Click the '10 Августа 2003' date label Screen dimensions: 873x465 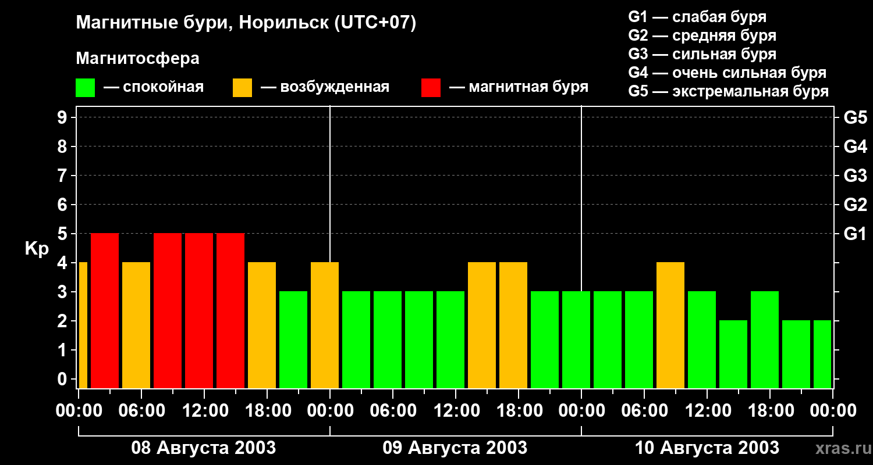pyautogui.click(x=707, y=448)
